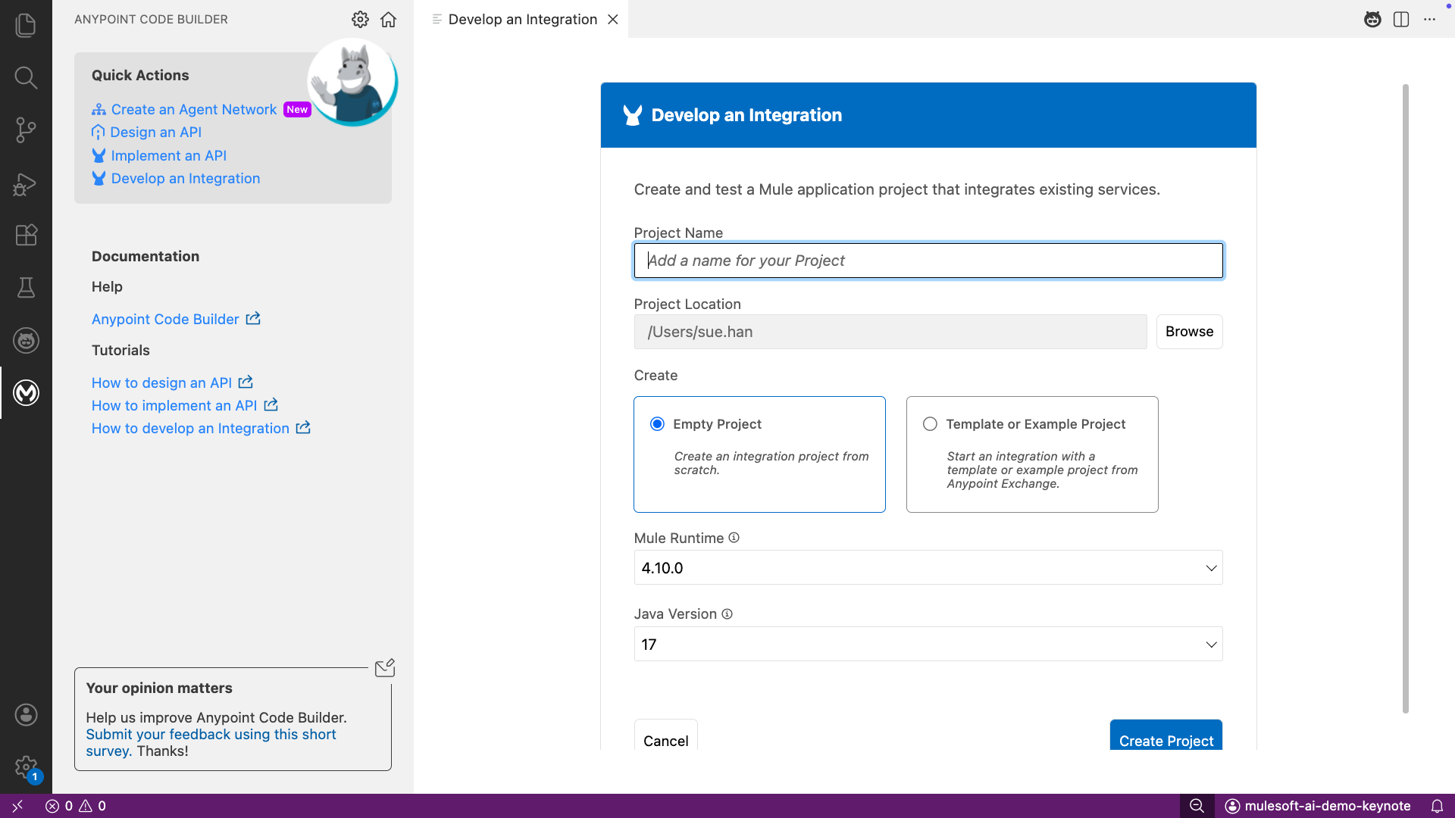Image resolution: width=1455 pixels, height=818 pixels.
Task: Select the Empty Project radio option
Action: point(657,424)
